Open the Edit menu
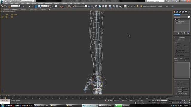This screenshot has width=191, height=107. [7, 4]
